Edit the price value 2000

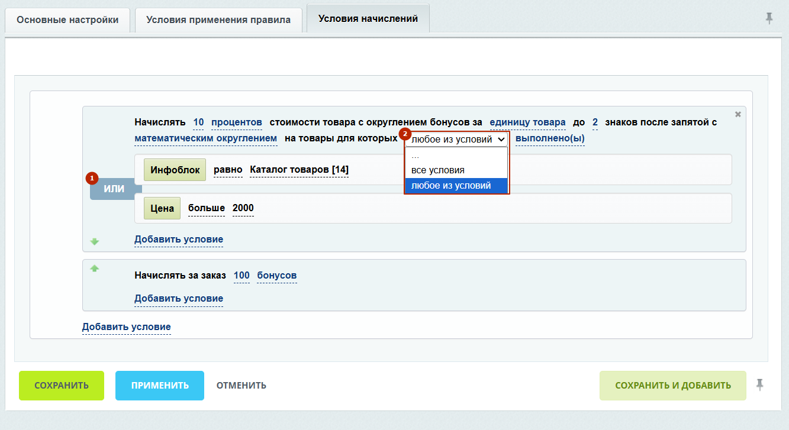click(x=243, y=208)
